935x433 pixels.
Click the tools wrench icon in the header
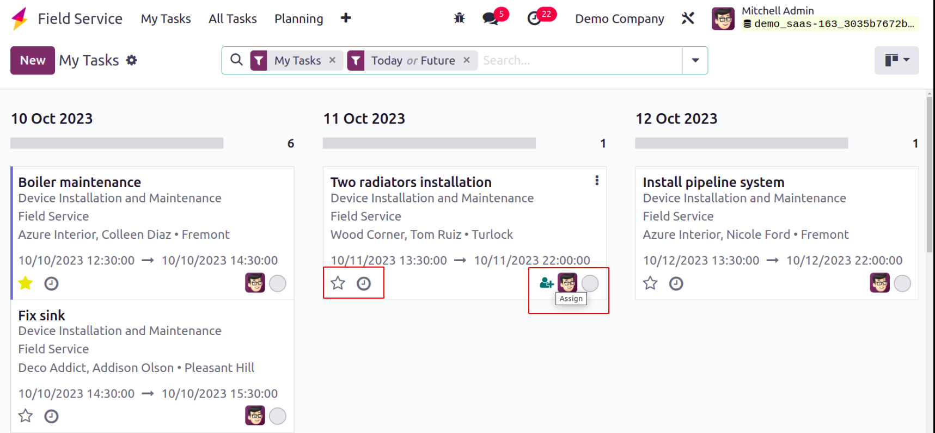click(x=688, y=18)
